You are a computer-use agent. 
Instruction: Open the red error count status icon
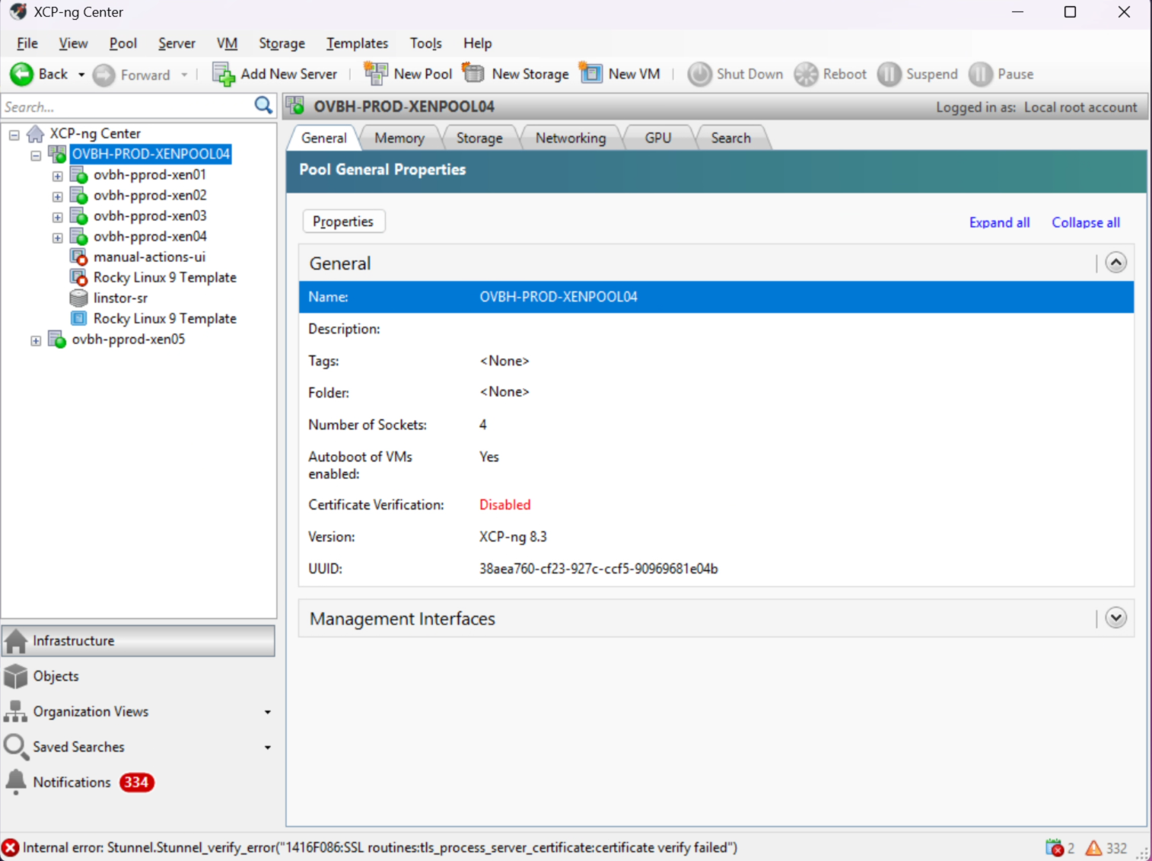[1055, 847]
